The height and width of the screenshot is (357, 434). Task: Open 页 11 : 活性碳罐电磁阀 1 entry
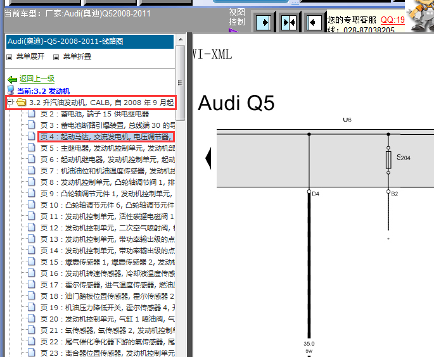click(x=108, y=216)
